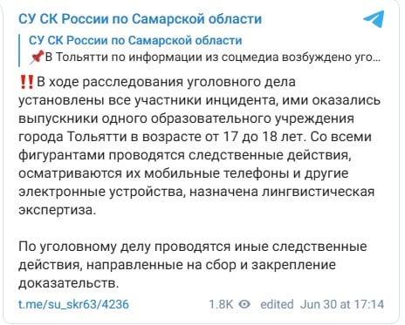Open quoted channel name inside reply block

(x=135, y=40)
